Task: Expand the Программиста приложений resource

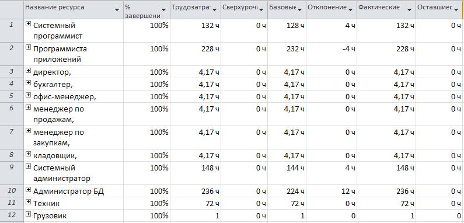Action: (28, 47)
